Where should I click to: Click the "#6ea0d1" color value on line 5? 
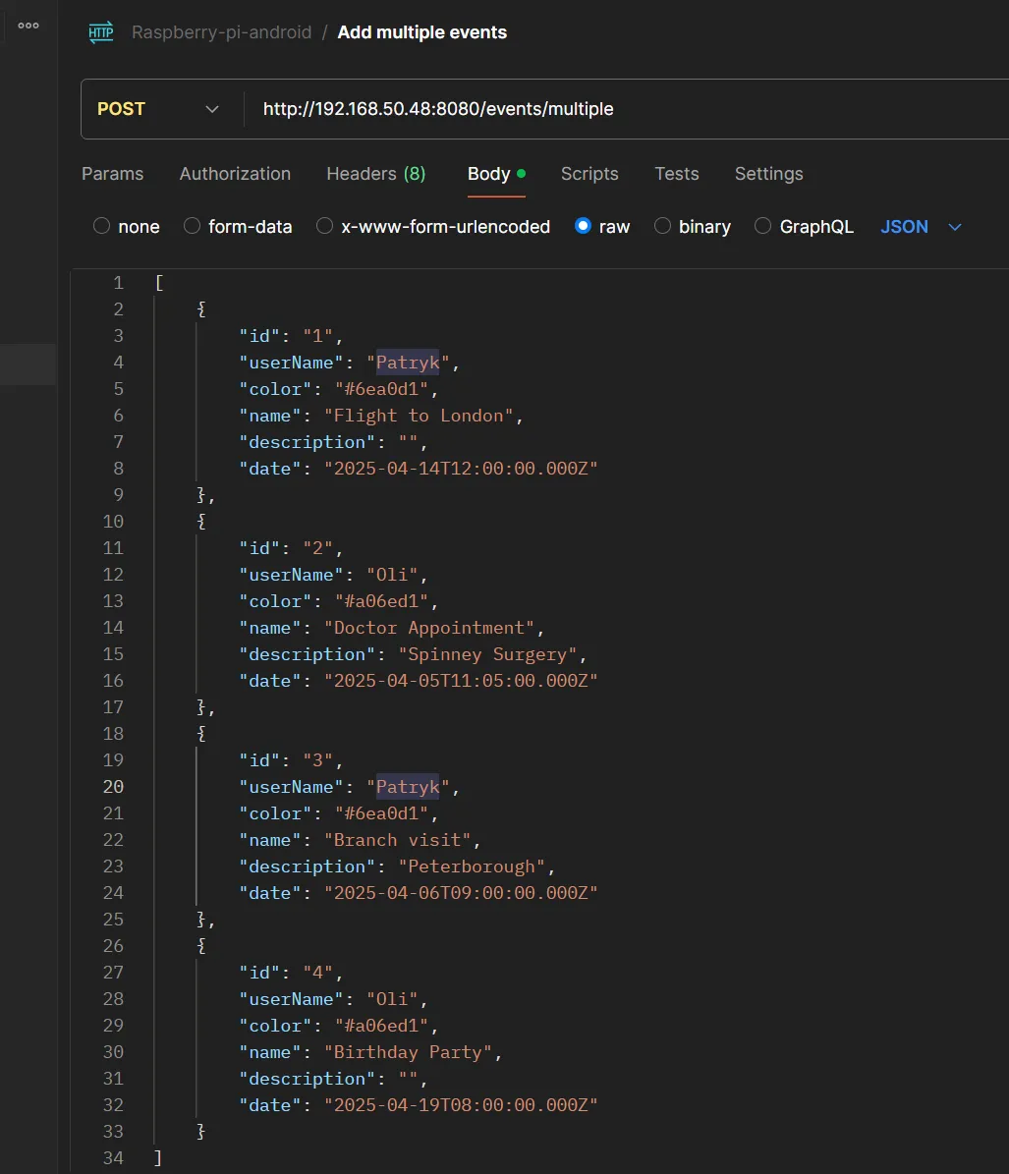point(382,389)
